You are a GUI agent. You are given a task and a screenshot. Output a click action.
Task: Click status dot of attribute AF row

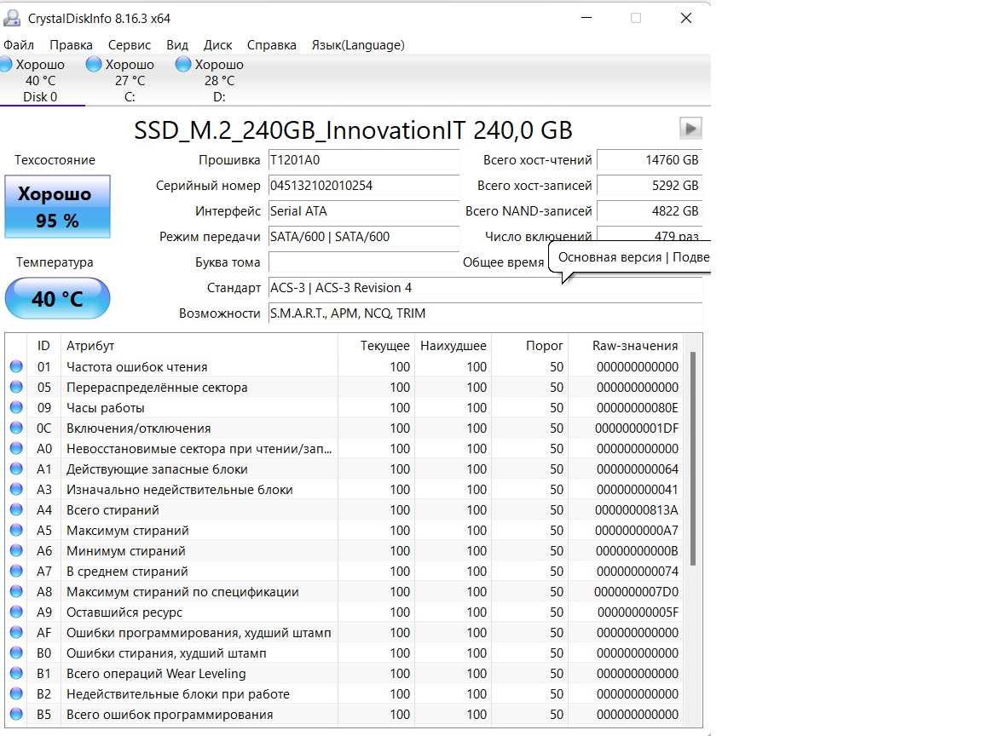pyautogui.click(x=16, y=632)
